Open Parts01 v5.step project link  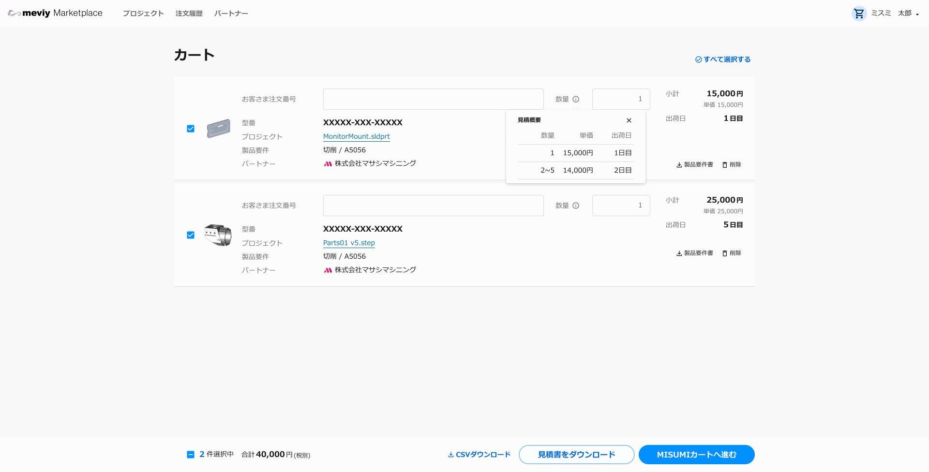[x=349, y=243]
